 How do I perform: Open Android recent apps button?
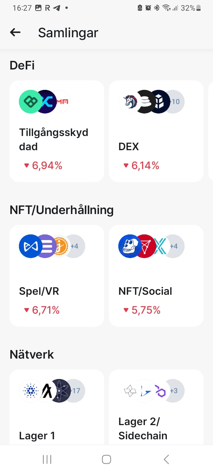(x=47, y=459)
